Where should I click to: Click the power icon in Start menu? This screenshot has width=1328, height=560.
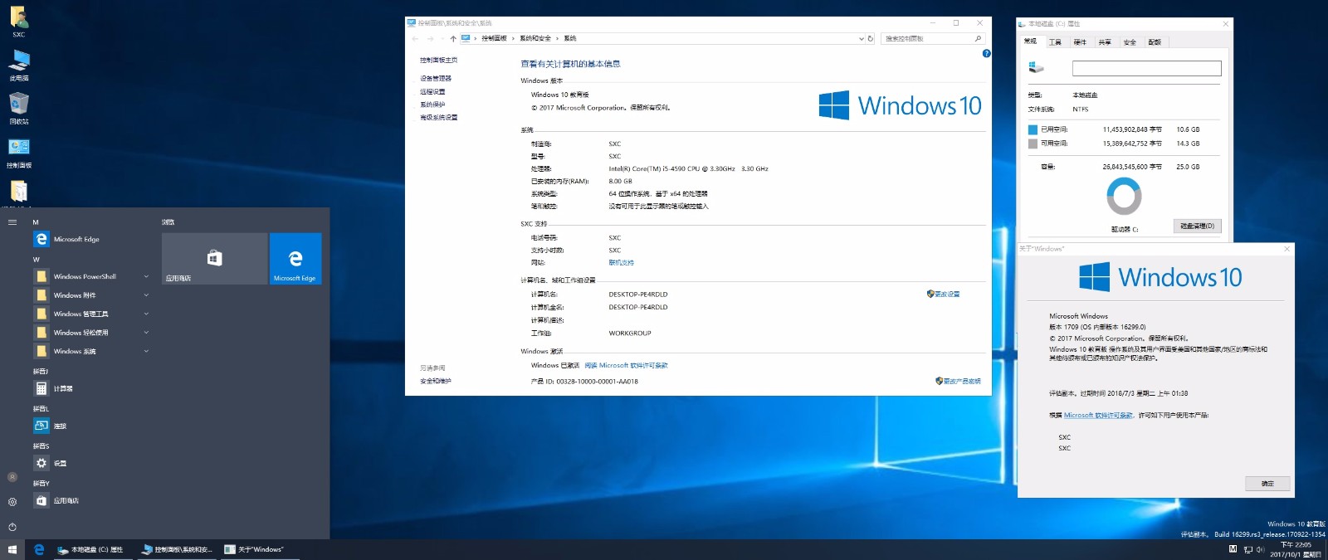pos(12,527)
